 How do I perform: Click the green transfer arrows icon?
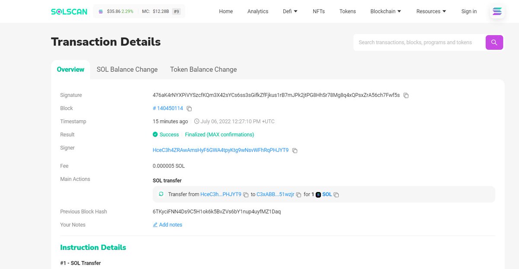click(x=161, y=194)
